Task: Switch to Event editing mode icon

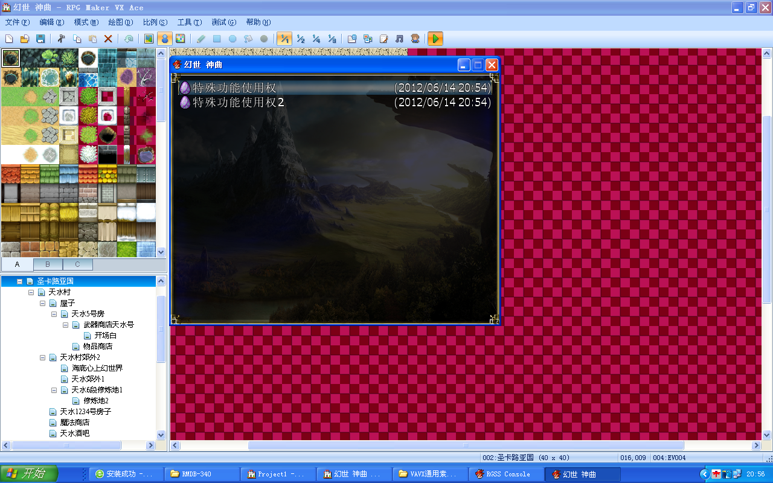Action: pyautogui.click(x=164, y=39)
